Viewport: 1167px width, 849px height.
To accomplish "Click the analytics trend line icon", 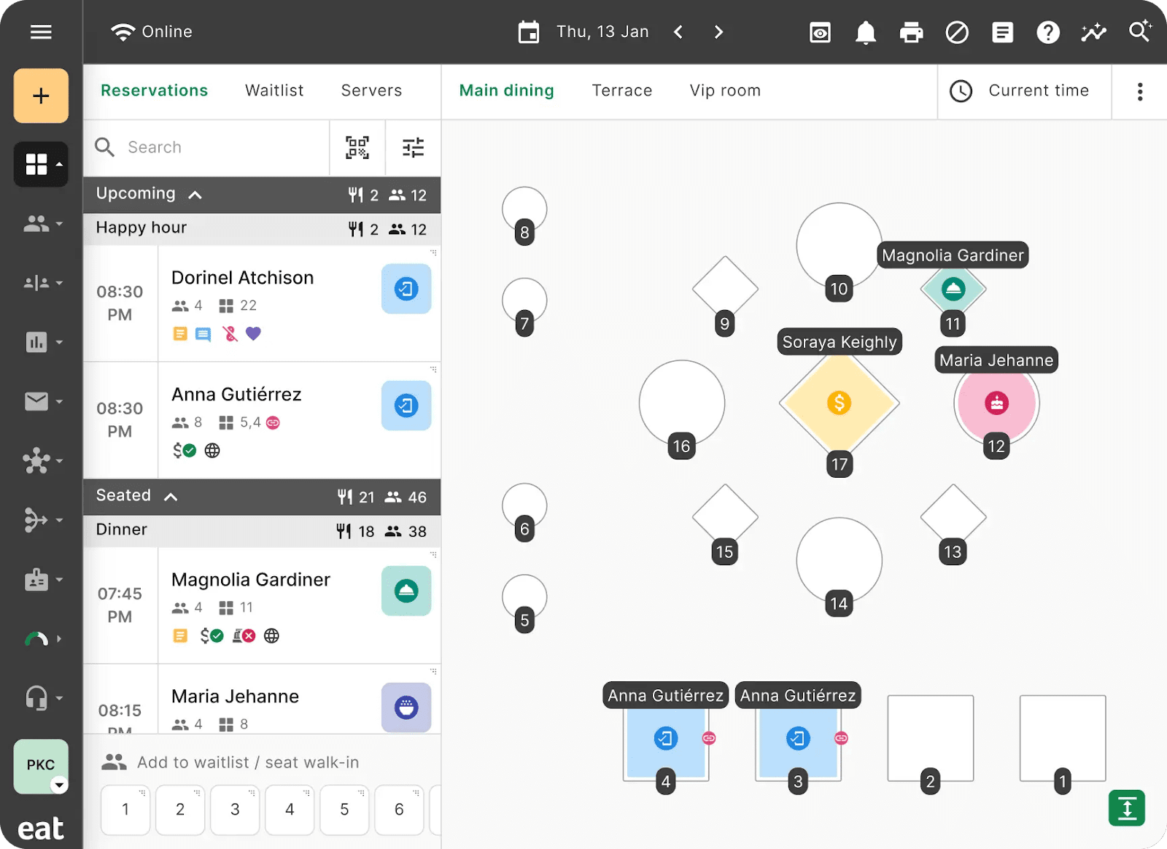I will pos(1093,32).
